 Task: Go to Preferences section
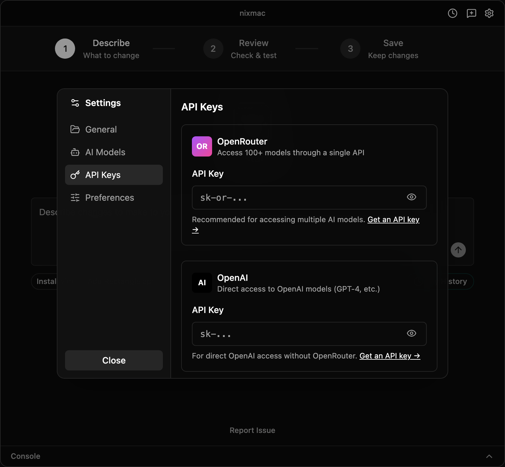point(114,198)
